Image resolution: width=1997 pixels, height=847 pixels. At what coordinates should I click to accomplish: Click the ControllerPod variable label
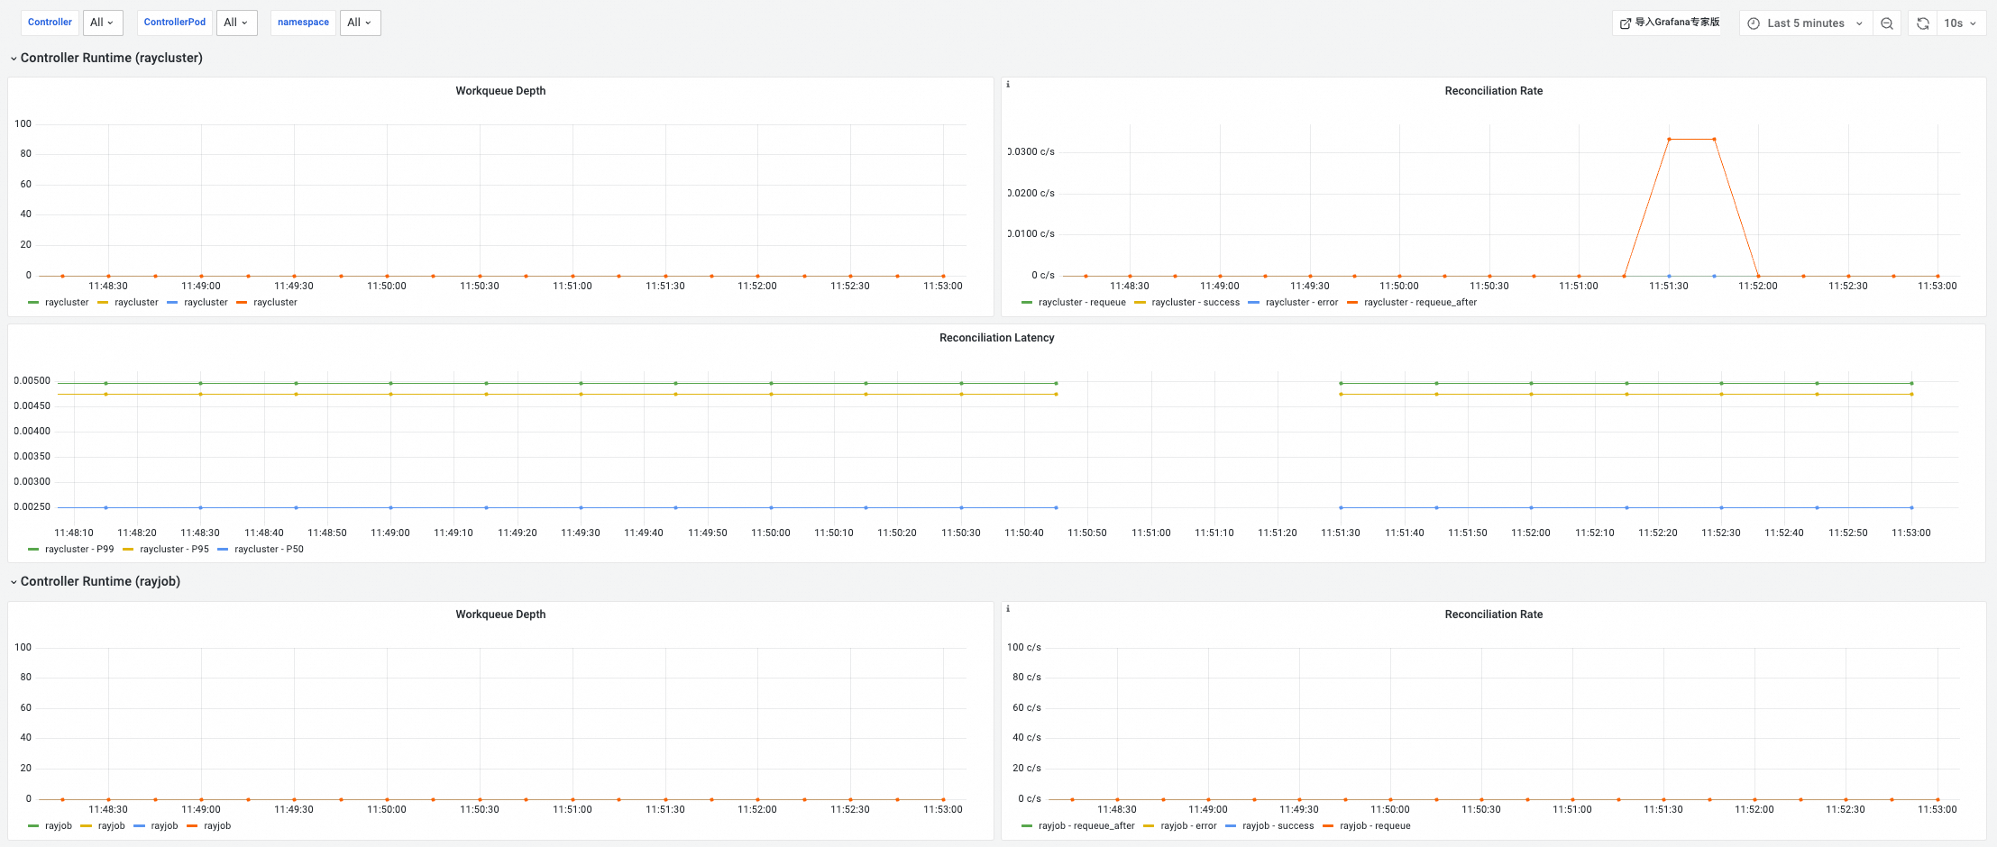(175, 23)
